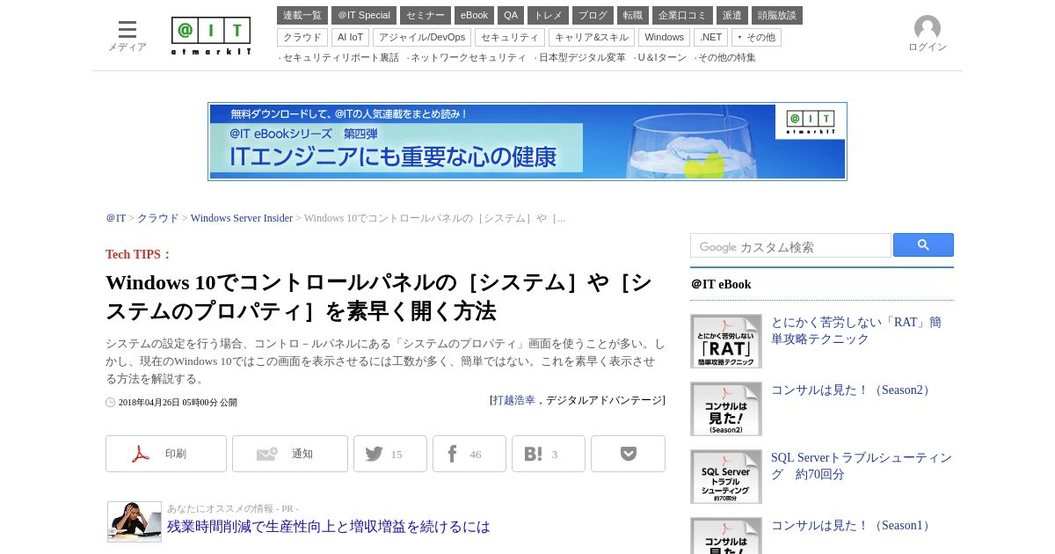Bookmark on Hatena B! with count 3
The image size is (1055, 554).
549,454
